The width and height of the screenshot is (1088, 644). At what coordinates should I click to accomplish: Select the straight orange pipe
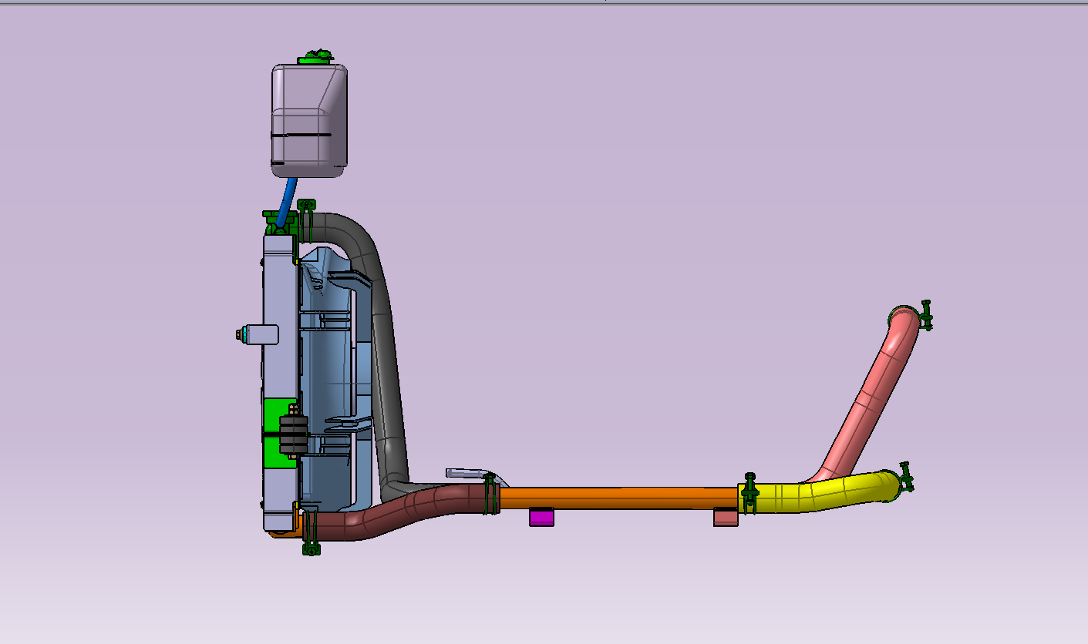[x=619, y=498]
